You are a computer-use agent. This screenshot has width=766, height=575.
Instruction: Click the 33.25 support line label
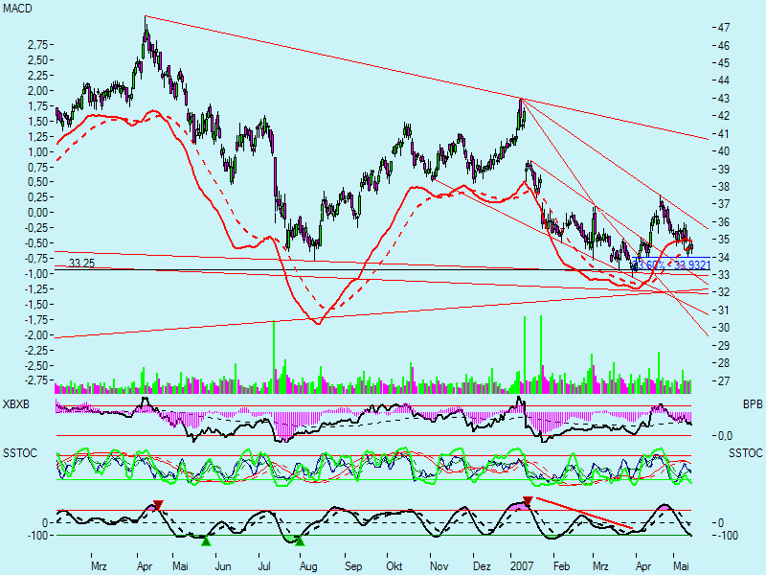80,263
